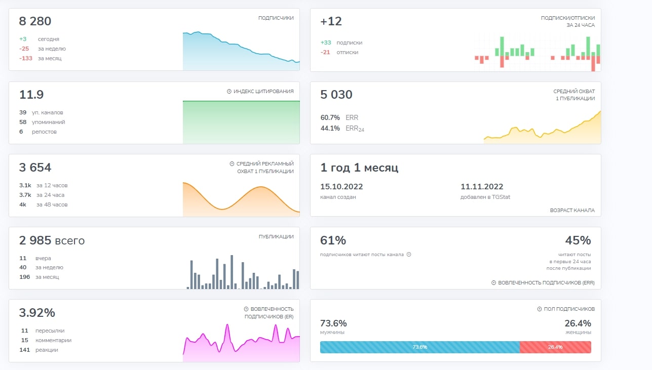The width and height of the screenshot is (652, 370).
Task: Click the '1 год 1 месяц' heading
Action: pyautogui.click(x=359, y=168)
